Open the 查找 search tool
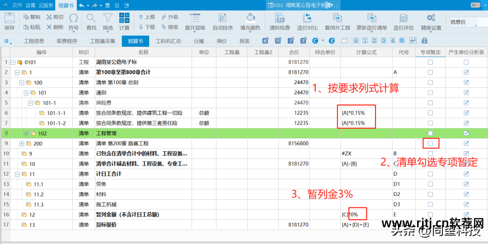This screenshot has height=244, width=488. coord(91,22)
